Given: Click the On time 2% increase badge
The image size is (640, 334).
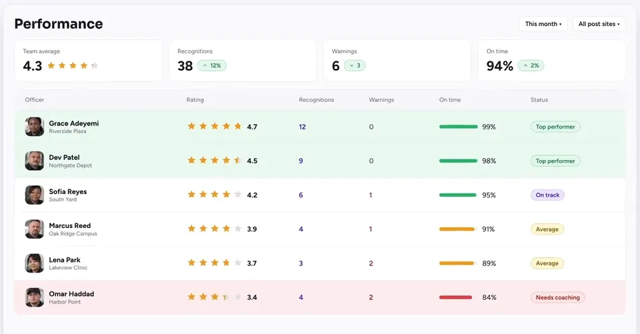Looking at the screenshot, I should [x=531, y=65].
